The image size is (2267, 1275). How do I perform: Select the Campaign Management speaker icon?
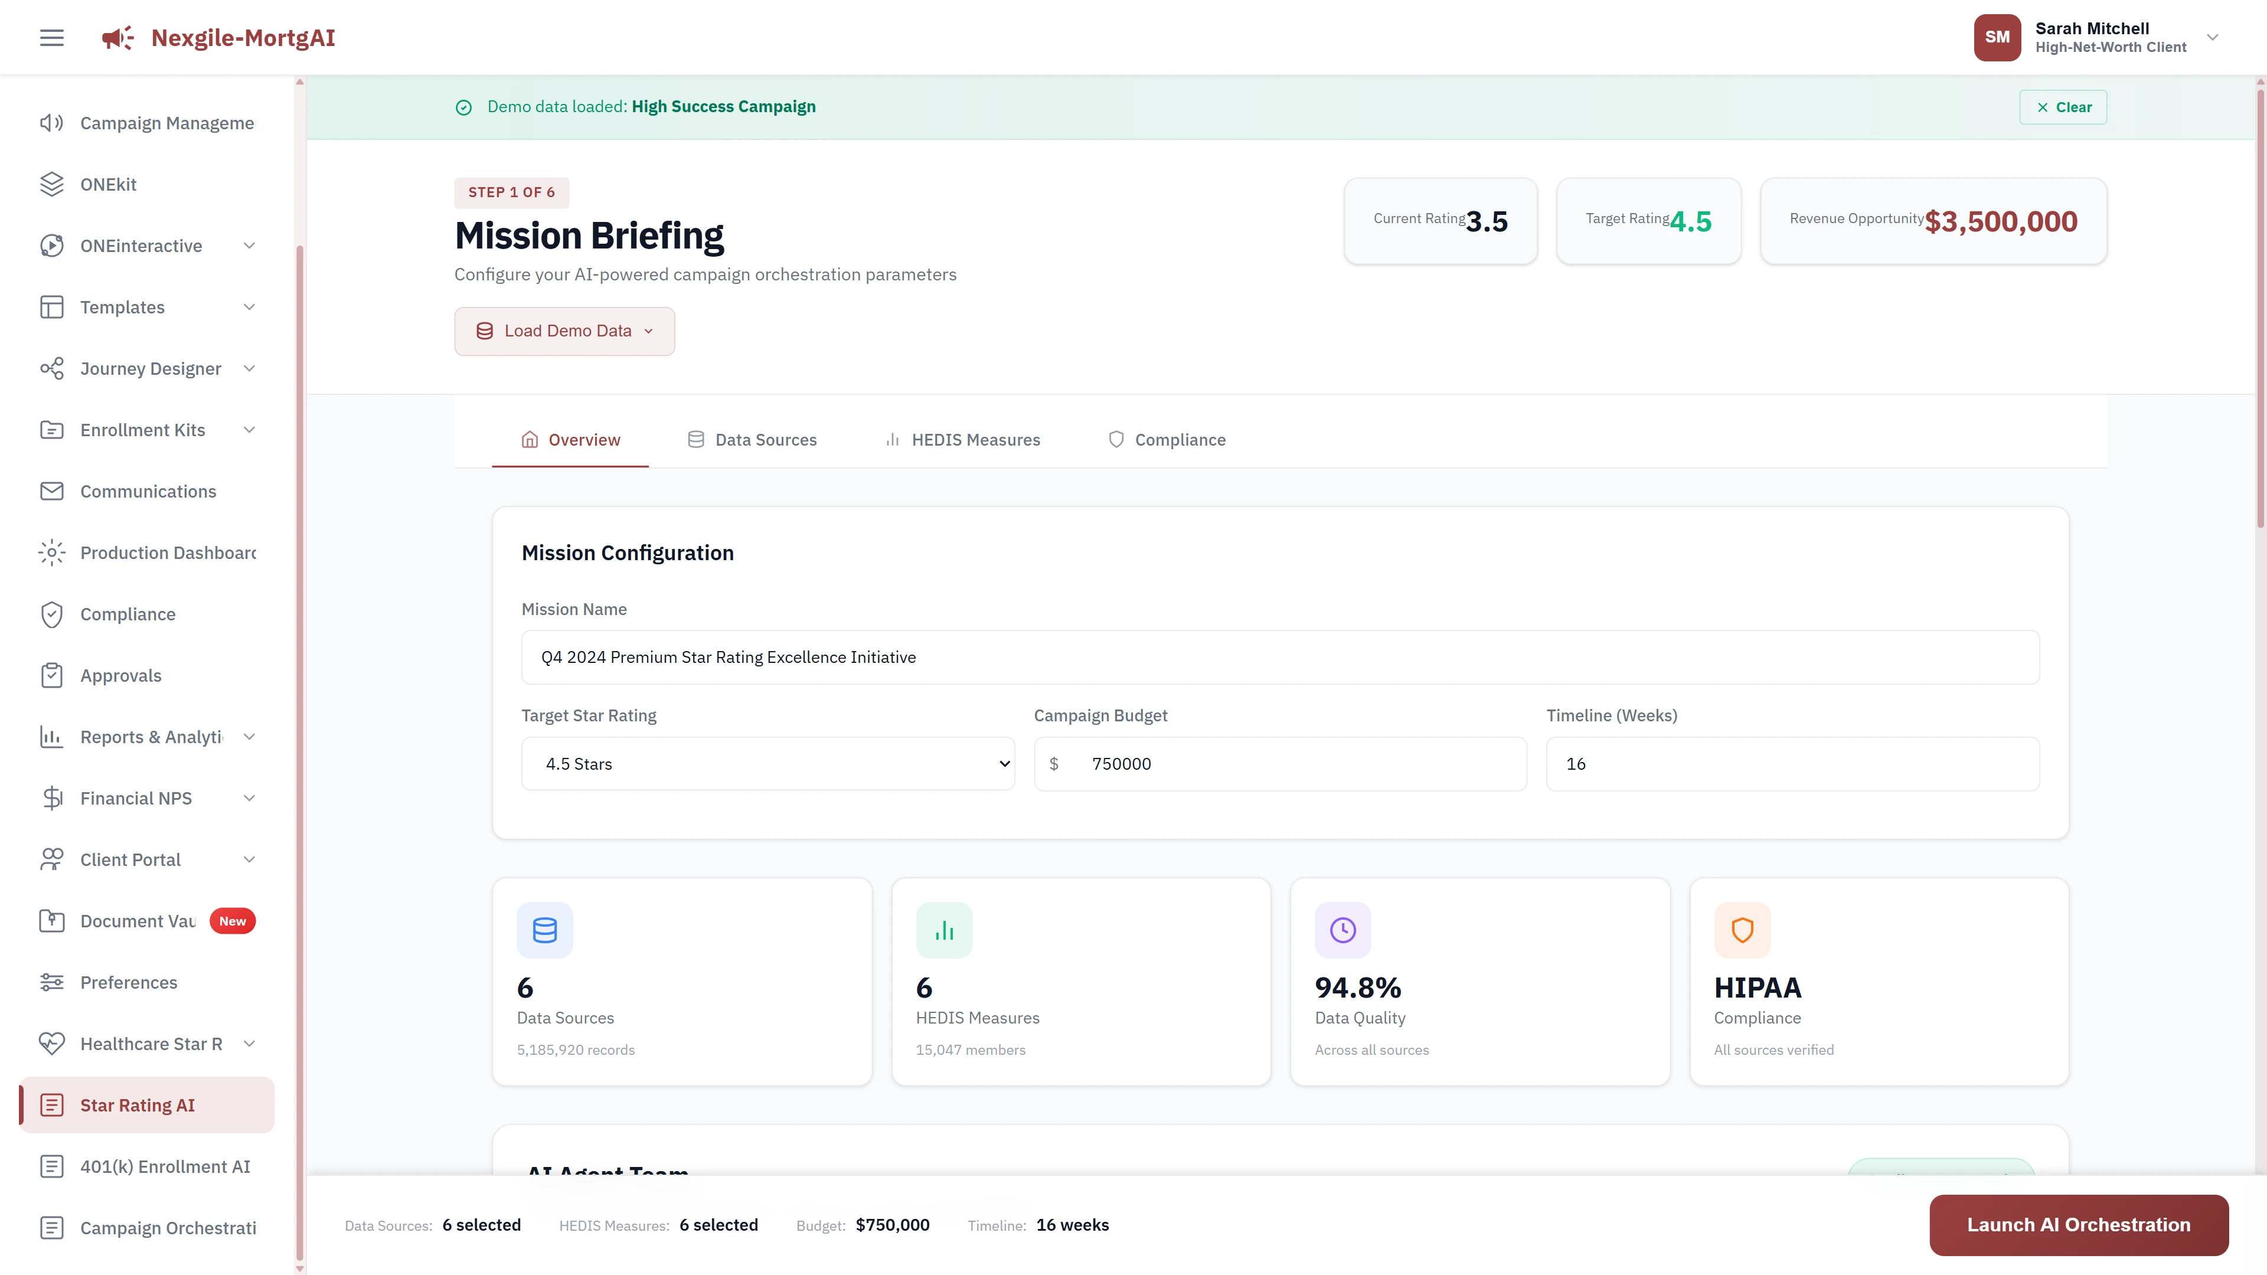[x=51, y=122]
